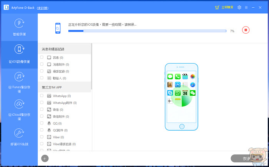
Task: Click the scan progress bar
Action: 147,31
